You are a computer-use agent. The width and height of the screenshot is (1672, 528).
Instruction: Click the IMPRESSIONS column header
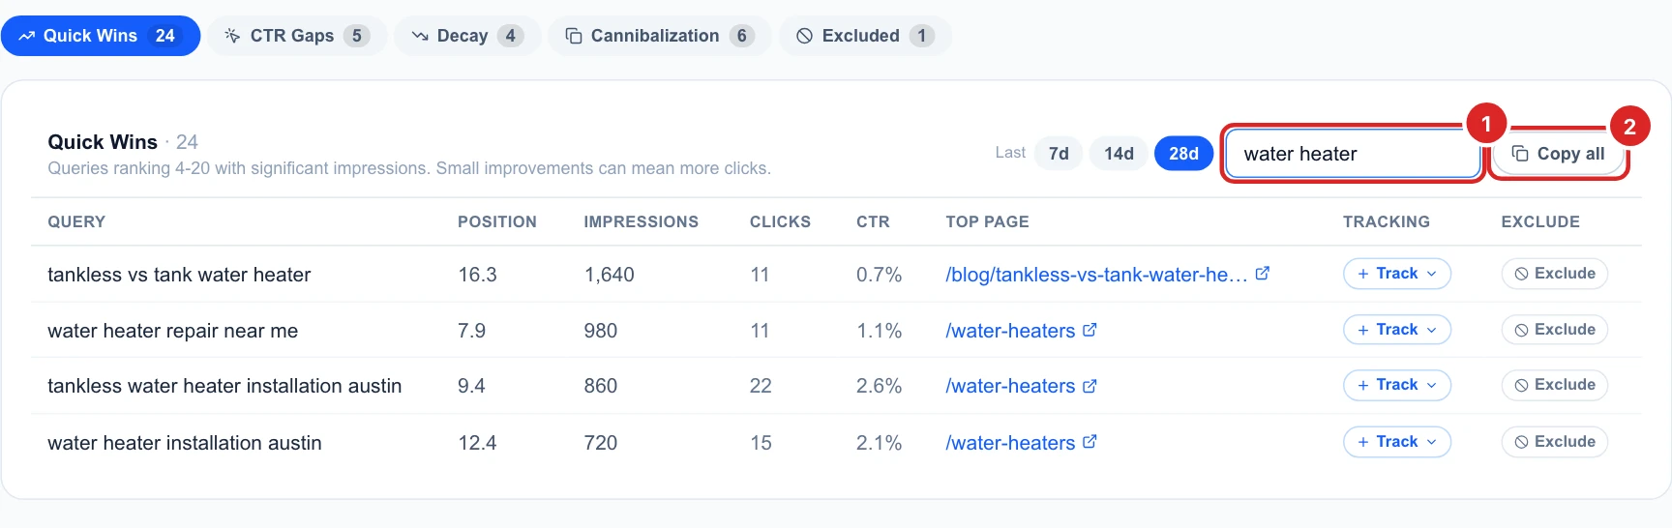click(x=641, y=221)
